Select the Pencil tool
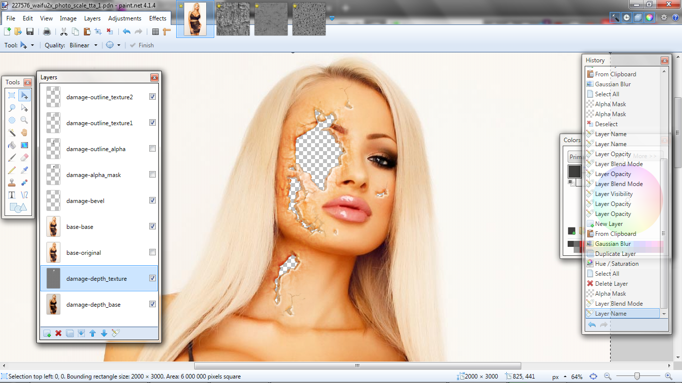Viewport: 682px width, 383px height. click(x=12, y=170)
